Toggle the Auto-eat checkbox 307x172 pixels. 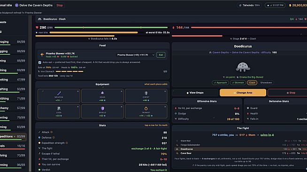[40, 63]
